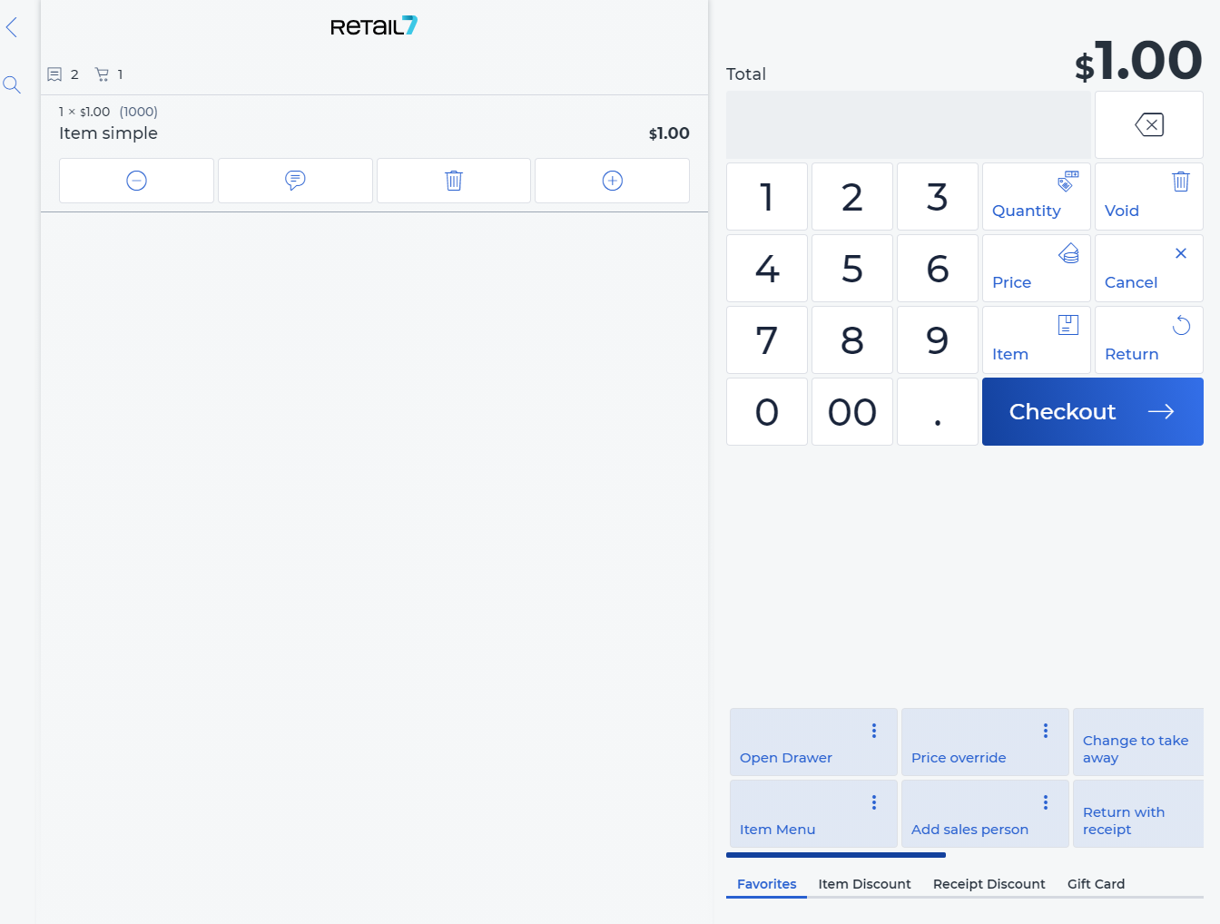Select the Price override favorite
The width and height of the screenshot is (1220, 924).
click(x=985, y=742)
